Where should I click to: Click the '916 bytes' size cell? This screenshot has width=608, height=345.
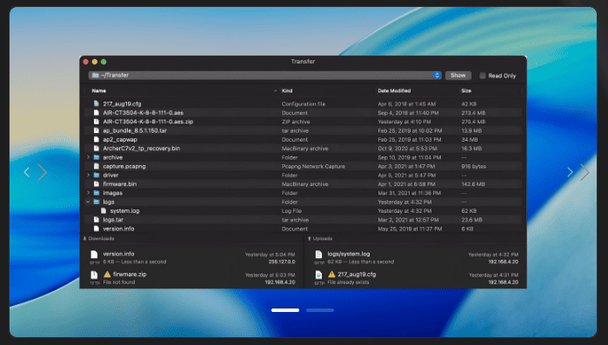tap(473, 166)
